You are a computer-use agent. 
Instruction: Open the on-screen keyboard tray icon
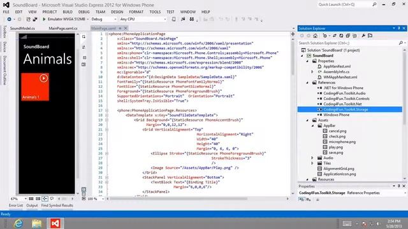[347, 223]
